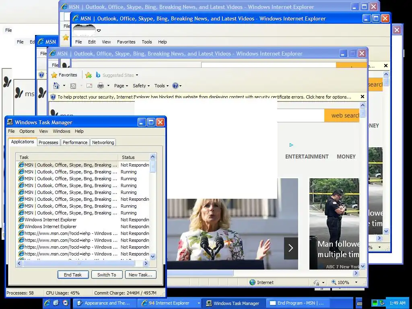The image size is (412, 309).
Task: Click the task list horizontal scrollbar right arrow
Action: coord(146,263)
